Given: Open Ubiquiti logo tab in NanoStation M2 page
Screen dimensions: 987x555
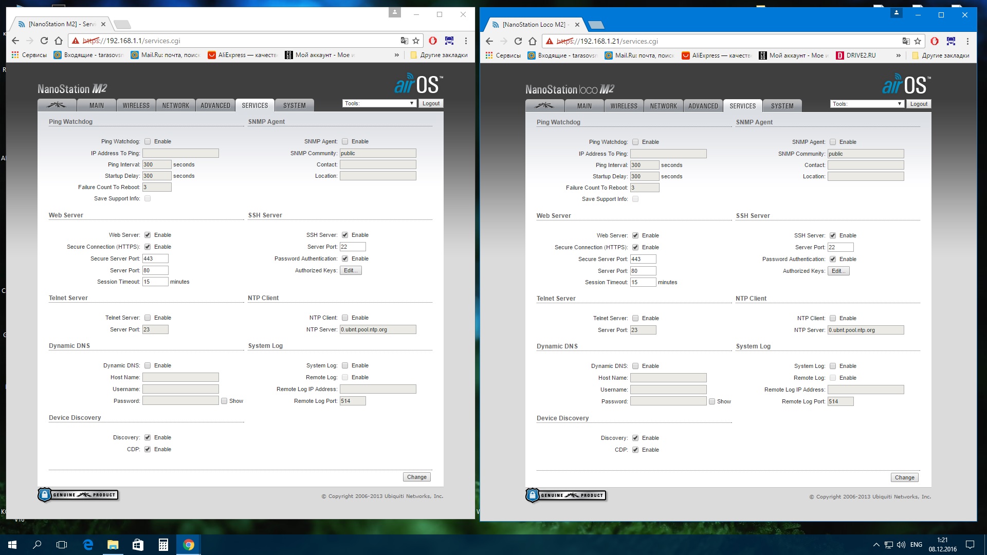Looking at the screenshot, I should pyautogui.click(x=57, y=105).
